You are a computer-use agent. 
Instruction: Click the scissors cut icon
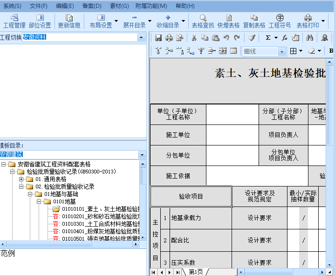tap(194, 38)
